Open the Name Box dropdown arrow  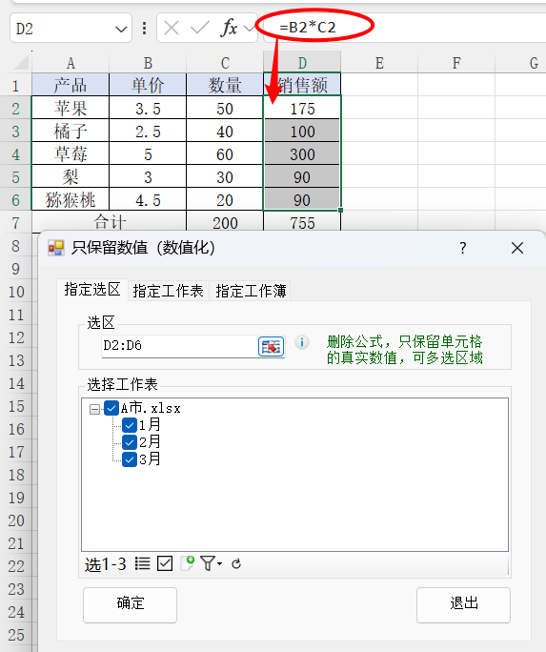pos(121,30)
